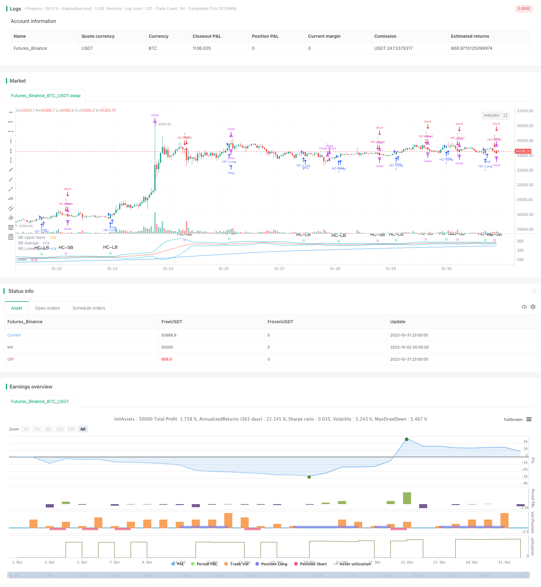Viewport: 541px width, 587px height.
Task: Click the FrozenUSDT column header
Action: click(x=280, y=322)
